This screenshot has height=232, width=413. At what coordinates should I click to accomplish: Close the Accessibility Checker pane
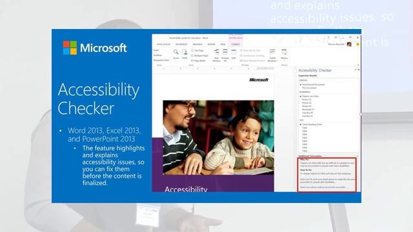pos(359,70)
